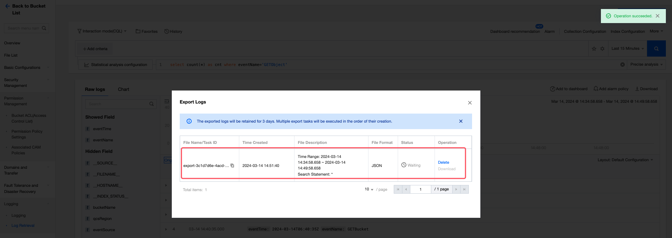Go to first page of export list

(x=398, y=189)
